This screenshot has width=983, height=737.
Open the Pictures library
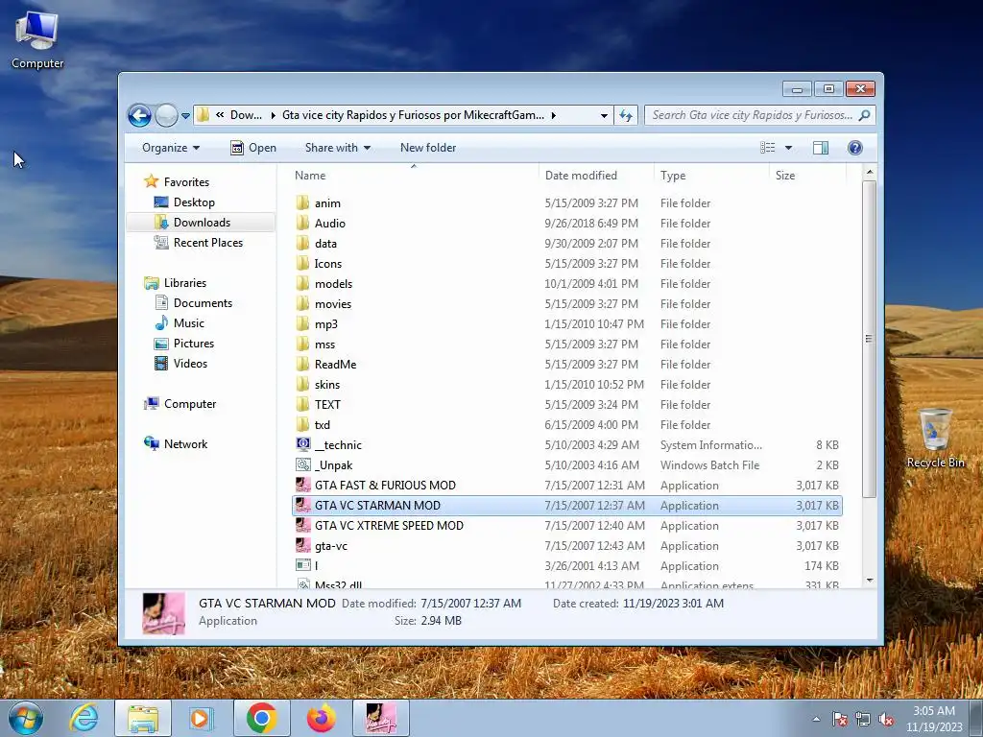(x=193, y=344)
